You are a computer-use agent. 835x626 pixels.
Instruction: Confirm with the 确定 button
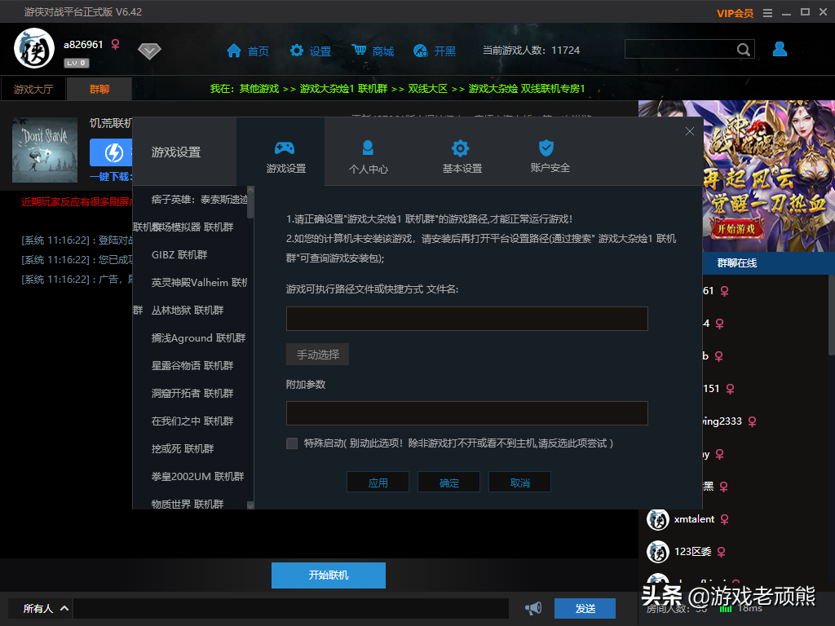pos(449,483)
